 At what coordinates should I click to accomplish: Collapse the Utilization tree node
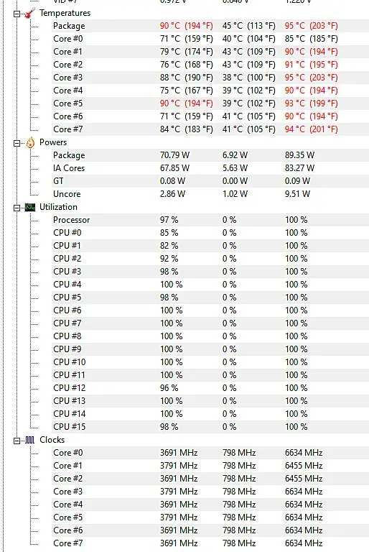[17, 208]
